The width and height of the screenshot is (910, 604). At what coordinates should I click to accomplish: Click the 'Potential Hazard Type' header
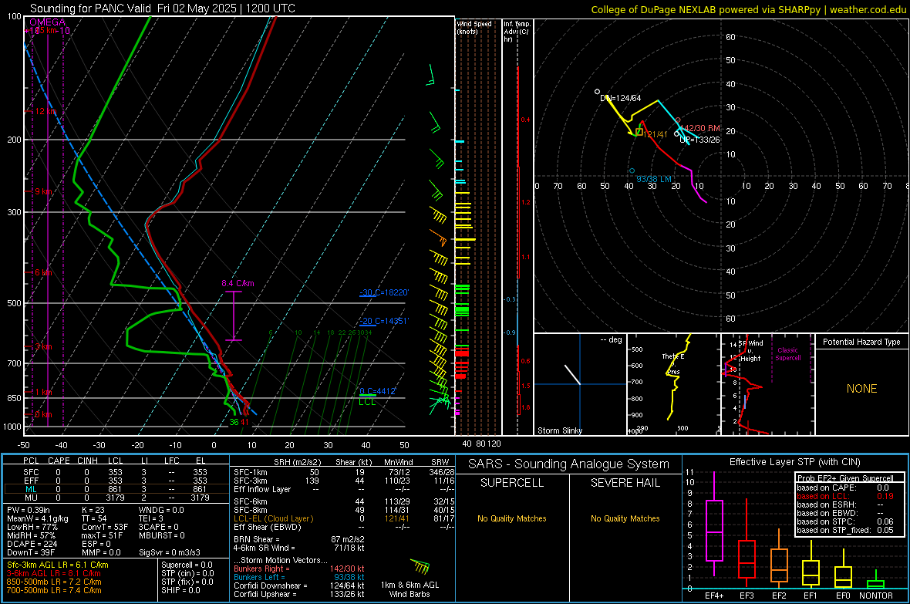point(861,342)
